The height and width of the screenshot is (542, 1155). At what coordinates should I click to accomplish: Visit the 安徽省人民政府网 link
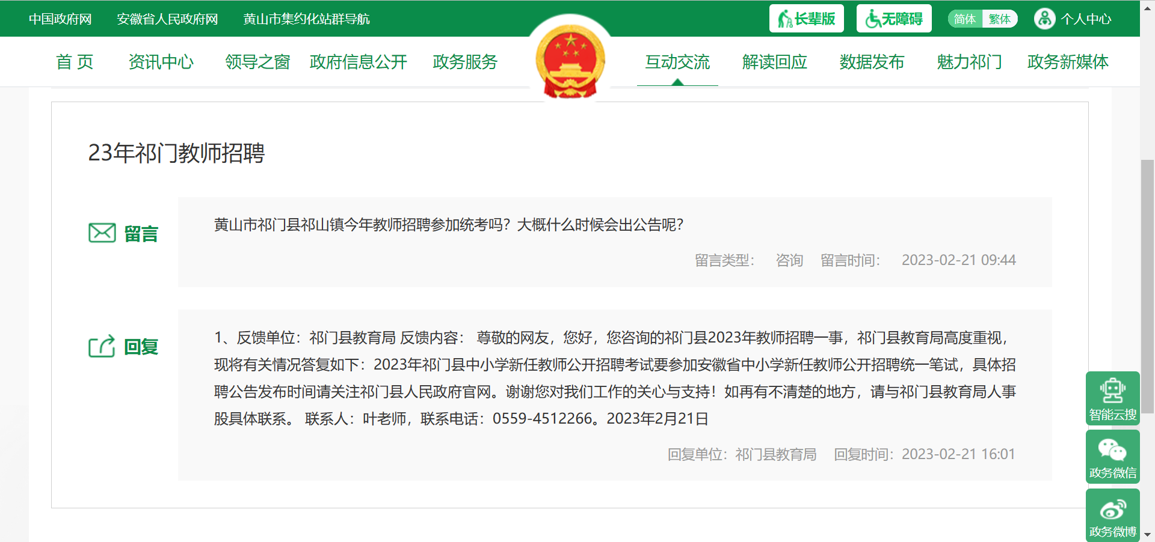click(x=167, y=19)
